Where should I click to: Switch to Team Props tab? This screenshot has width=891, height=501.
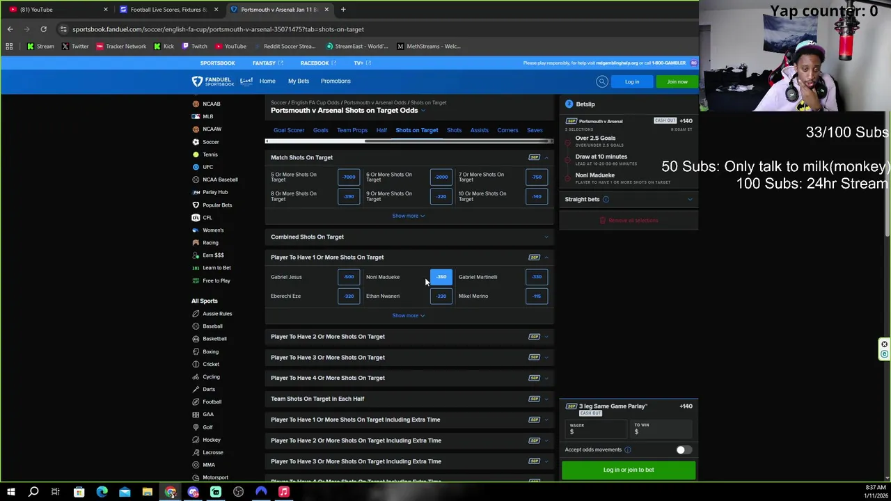click(352, 130)
